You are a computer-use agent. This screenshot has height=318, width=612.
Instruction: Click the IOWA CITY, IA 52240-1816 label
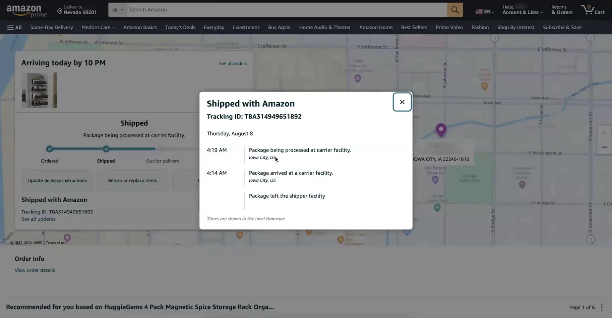441,159
